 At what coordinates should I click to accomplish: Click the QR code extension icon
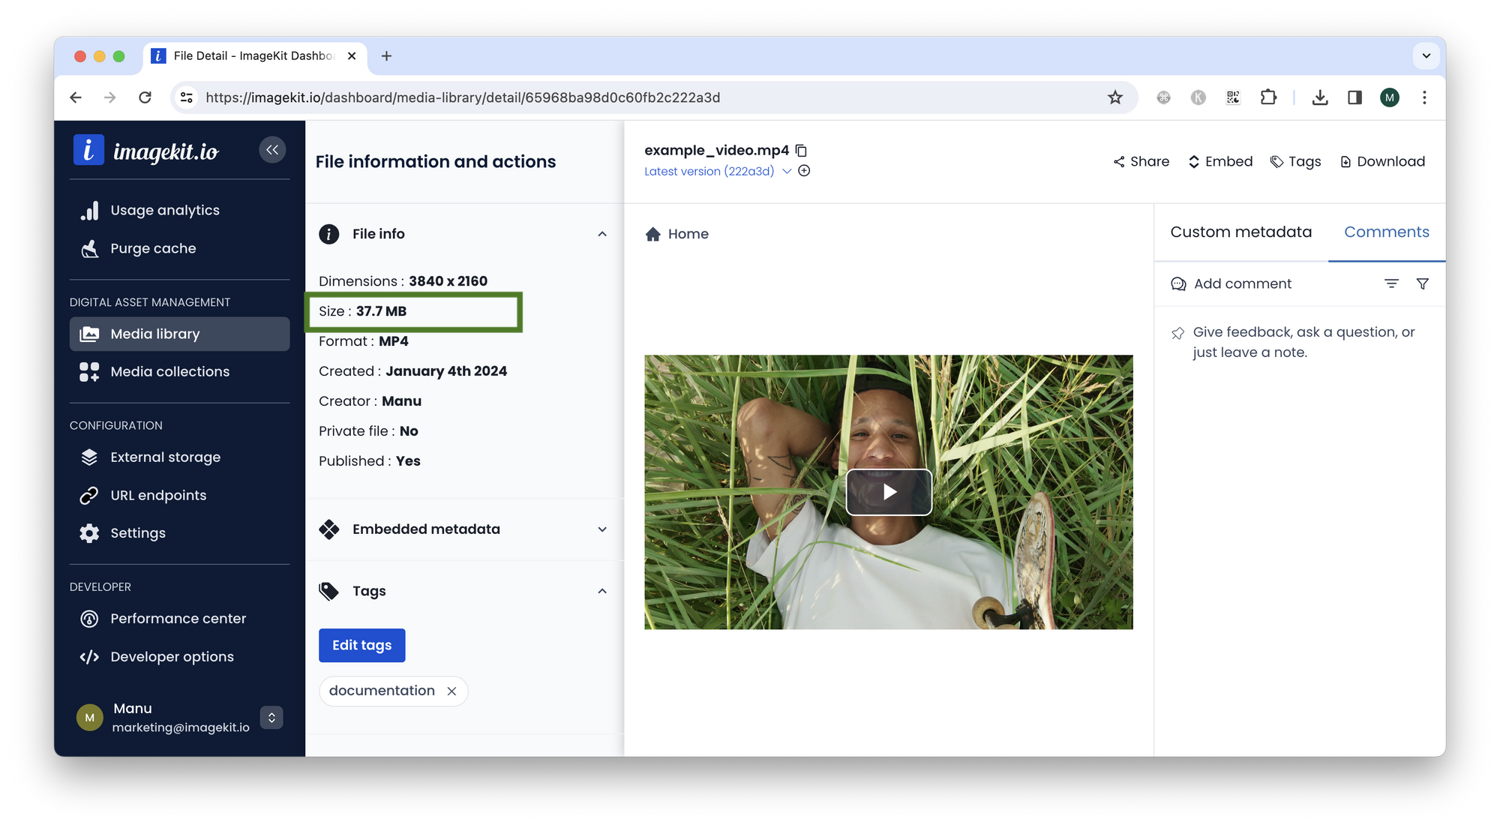[1233, 97]
